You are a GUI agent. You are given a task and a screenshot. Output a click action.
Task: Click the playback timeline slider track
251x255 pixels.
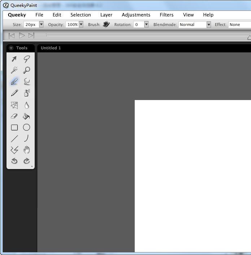click(144, 35)
